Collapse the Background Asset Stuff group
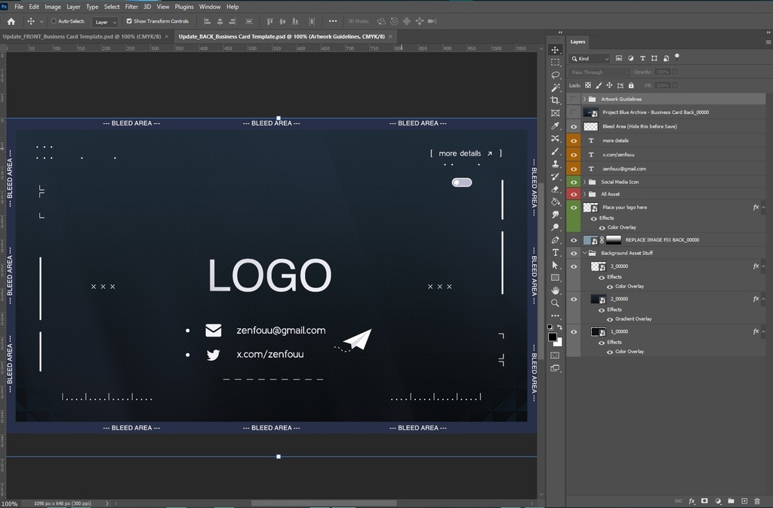The width and height of the screenshot is (773, 508). (585, 254)
